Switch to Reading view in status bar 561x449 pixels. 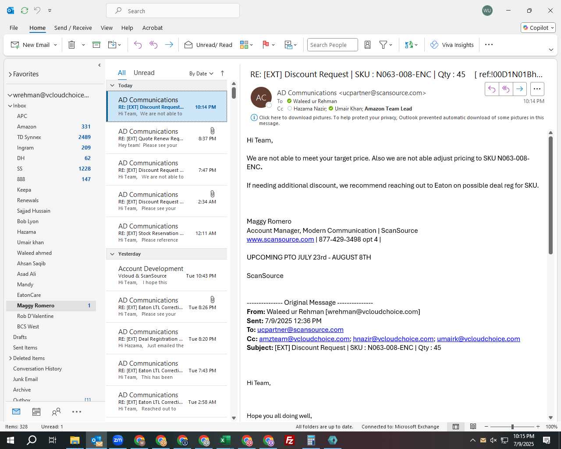pyautogui.click(x=473, y=427)
